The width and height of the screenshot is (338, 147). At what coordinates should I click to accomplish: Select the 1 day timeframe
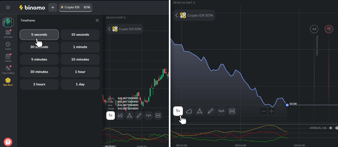tap(80, 84)
